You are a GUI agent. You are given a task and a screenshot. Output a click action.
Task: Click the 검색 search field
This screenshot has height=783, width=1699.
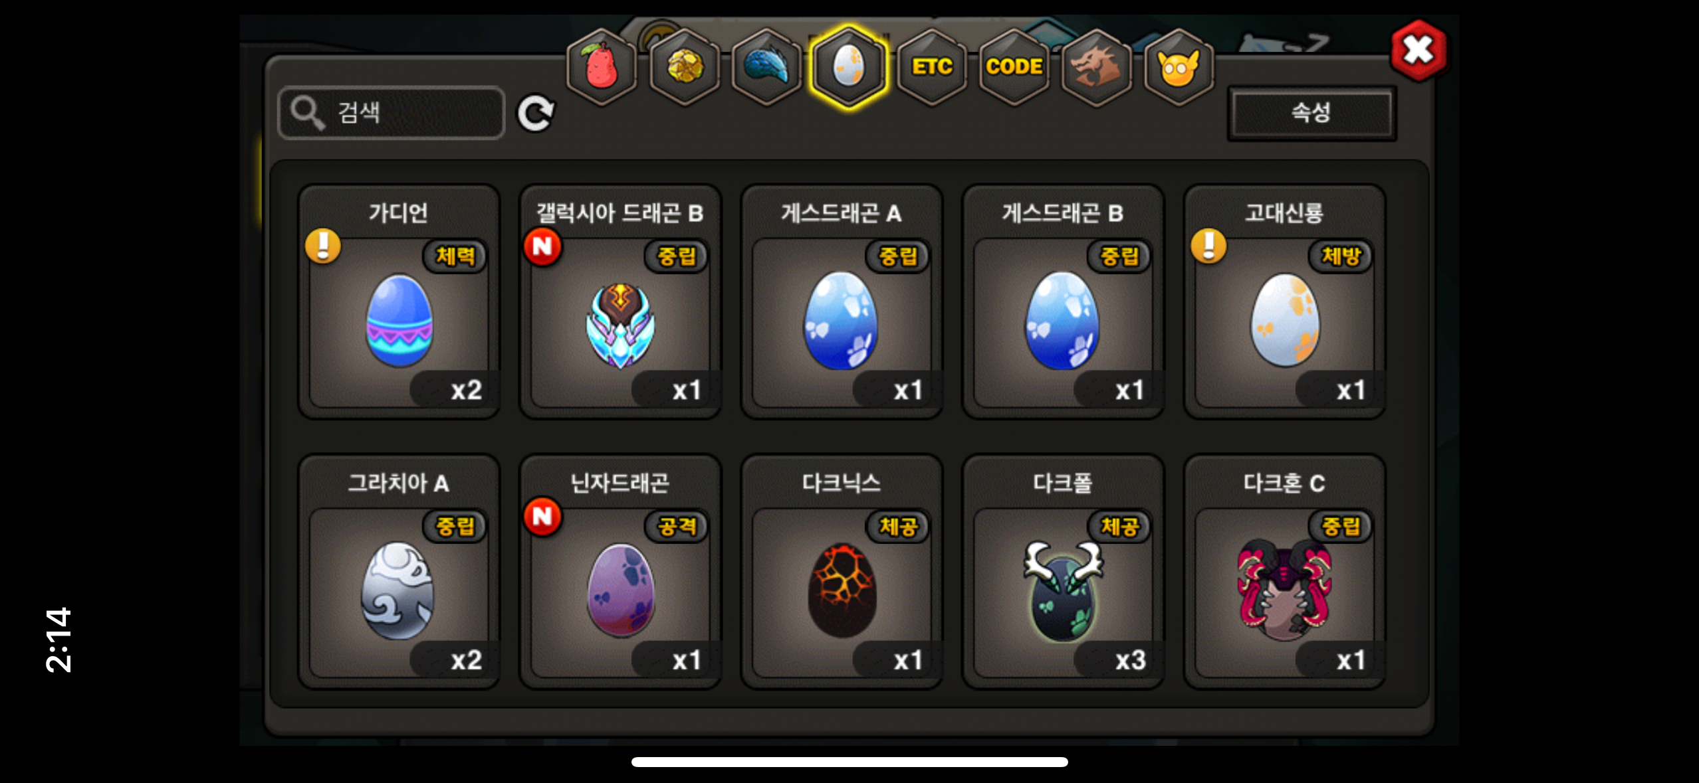click(x=392, y=113)
